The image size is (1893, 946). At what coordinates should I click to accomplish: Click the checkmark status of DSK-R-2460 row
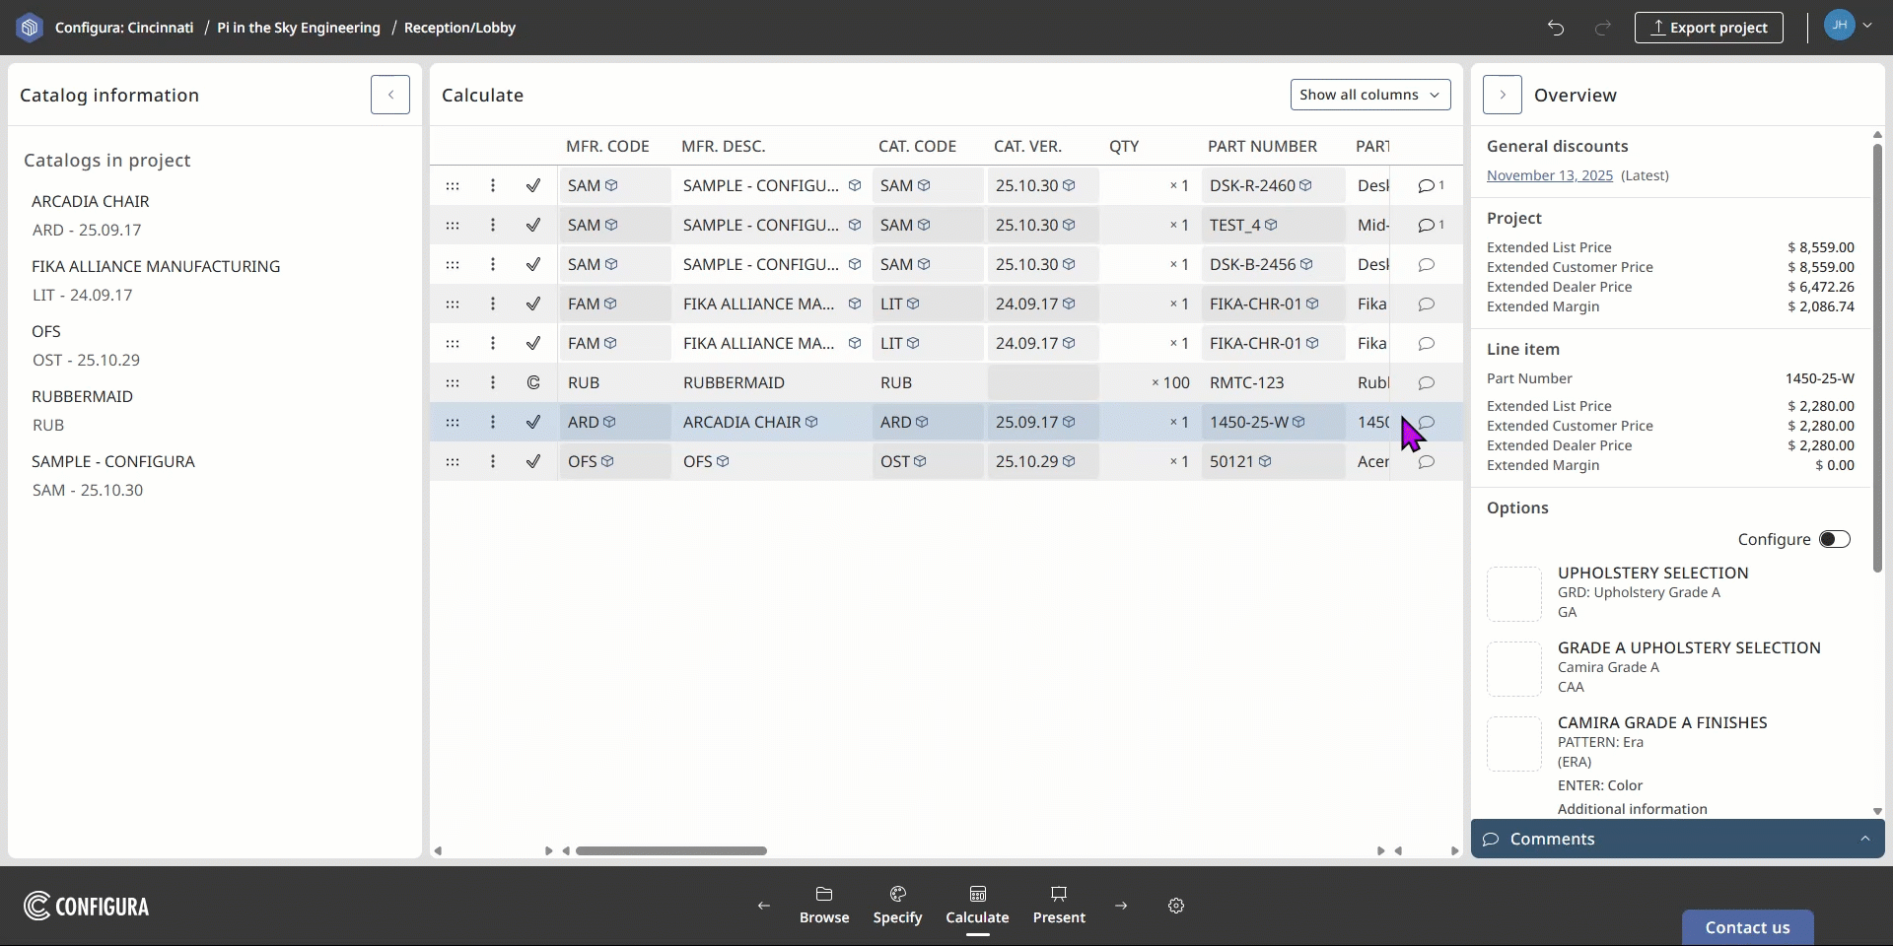click(533, 185)
